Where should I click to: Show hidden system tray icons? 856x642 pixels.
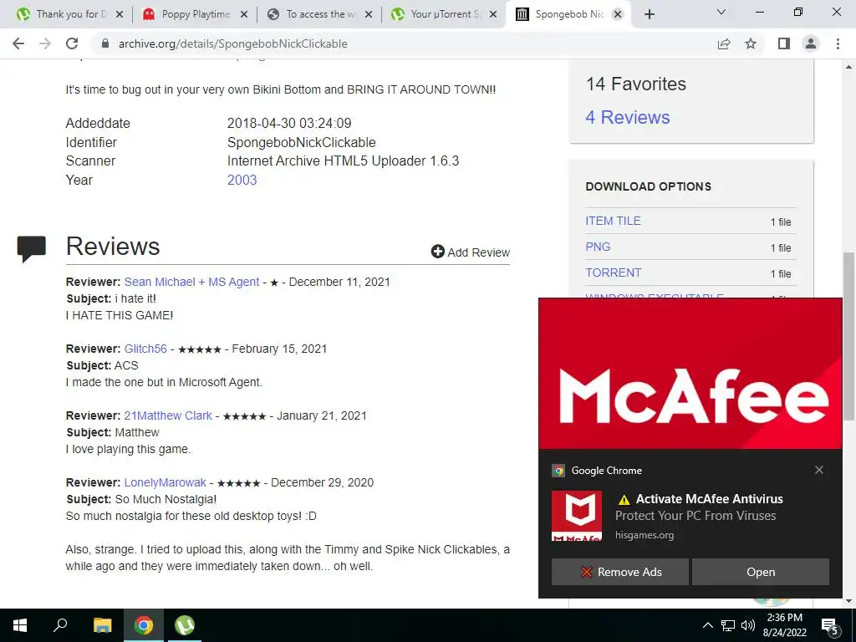pyautogui.click(x=707, y=625)
